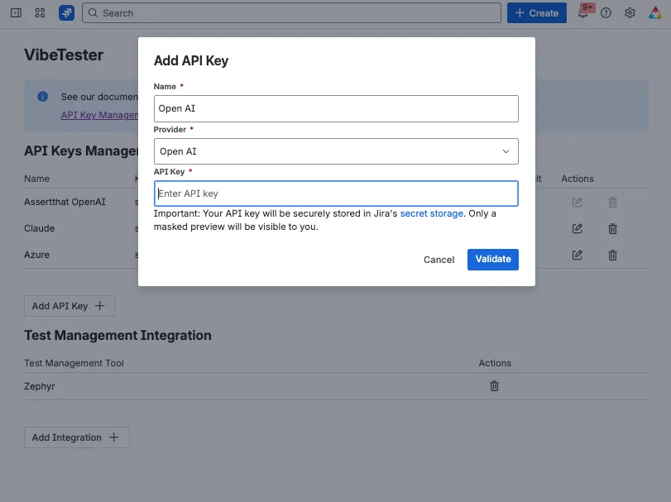The width and height of the screenshot is (671, 502).
Task: Click the Jira logo icon
Action: (x=66, y=13)
